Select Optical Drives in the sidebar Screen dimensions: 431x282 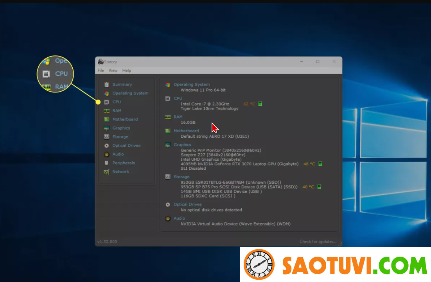pyautogui.click(x=126, y=145)
